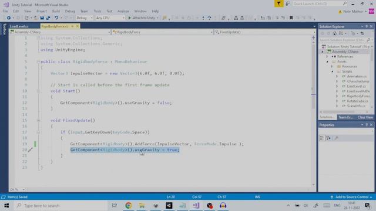Click the Home icon in Solution Explorer
The image size is (376, 211).
point(334,33)
